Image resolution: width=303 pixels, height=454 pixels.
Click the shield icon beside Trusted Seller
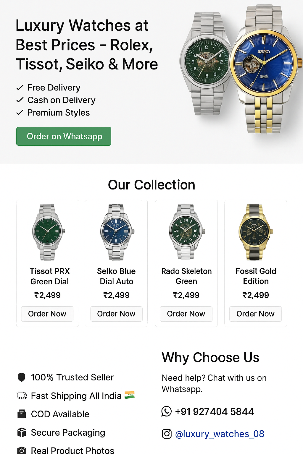point(21,377)
